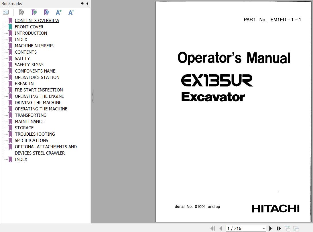The width and height of the screenshot is (313, 232).
Task: Click the bookmark icon beside SPECIFICATIONS
Action: 10,140
